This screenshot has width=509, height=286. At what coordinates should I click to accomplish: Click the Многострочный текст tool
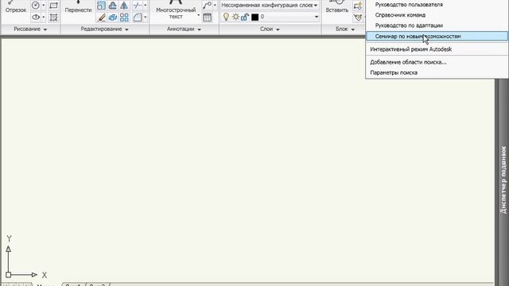click(176, 10)
